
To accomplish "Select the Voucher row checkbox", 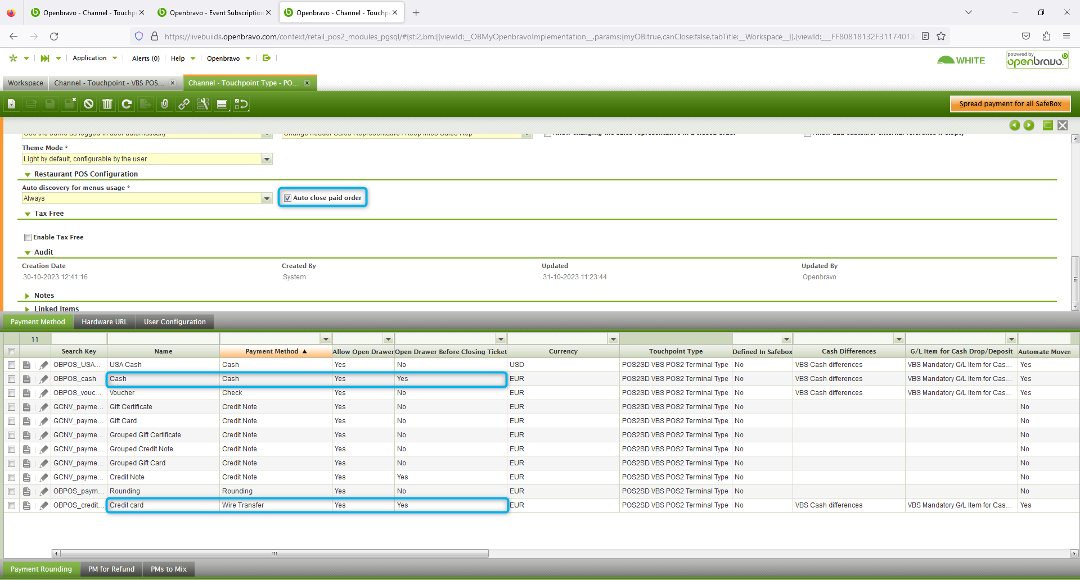I will coord(11,393).
